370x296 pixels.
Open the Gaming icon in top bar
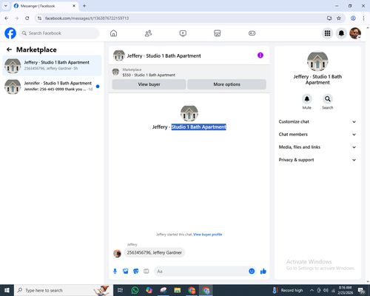(252, 33)
